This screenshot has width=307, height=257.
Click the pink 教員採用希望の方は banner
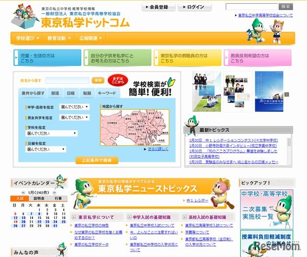point(258,58)
